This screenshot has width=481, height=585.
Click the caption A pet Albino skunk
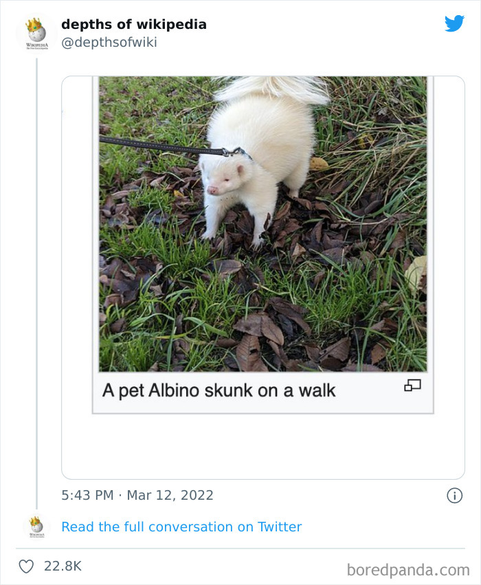pos(219,390)
